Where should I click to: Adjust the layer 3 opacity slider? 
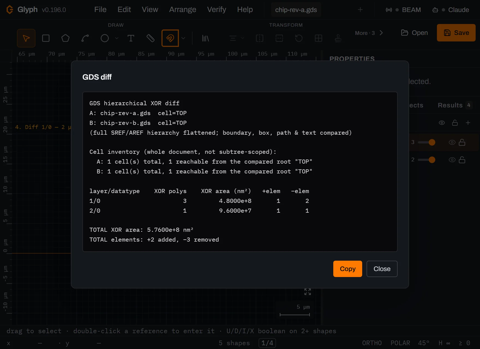[427, 142]
